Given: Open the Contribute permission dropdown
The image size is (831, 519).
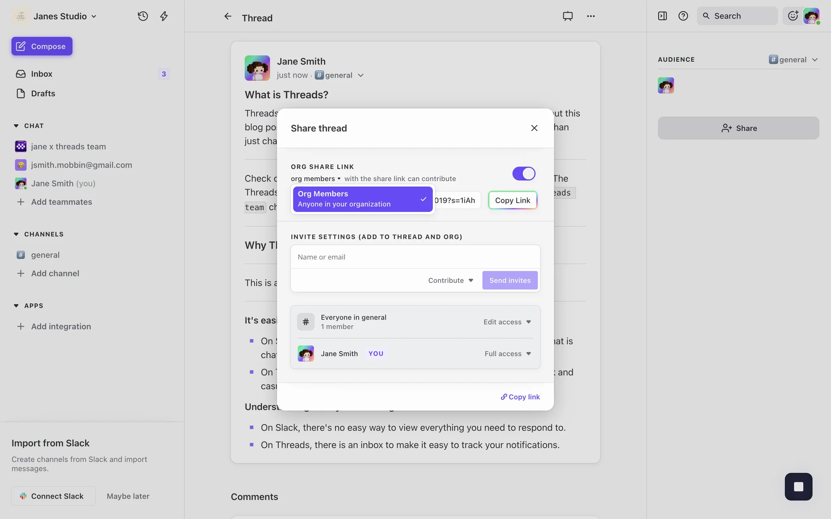Looking at the screenshot, I should 451,280.
